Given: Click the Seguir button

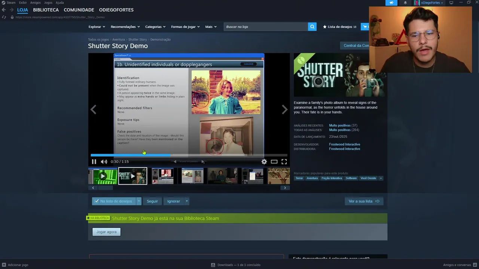Looking at the screenshot, I should click(152, 201).
